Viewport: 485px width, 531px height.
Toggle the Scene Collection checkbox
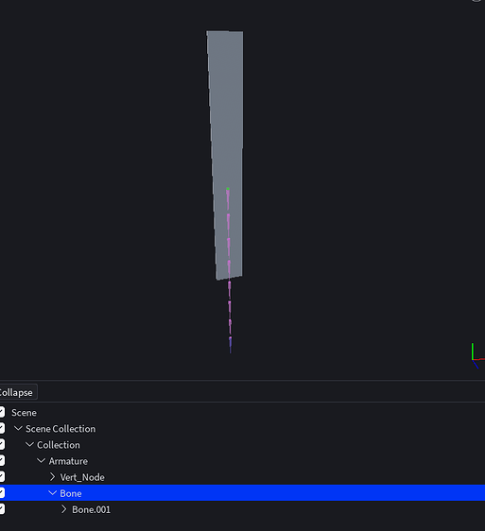click(x=2, y=428)
